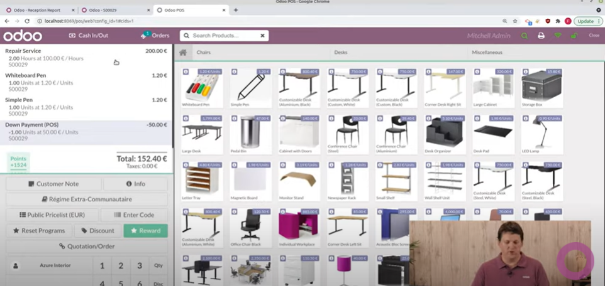The width and height of the screenshot is (605, 286).
Task: Add Individual Workplace product
Action: (x=299, y=228)
